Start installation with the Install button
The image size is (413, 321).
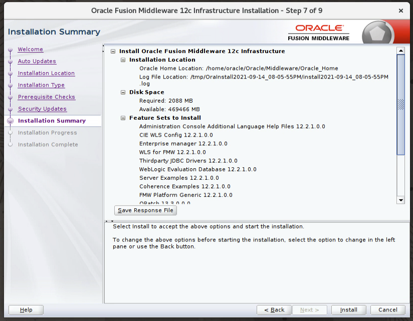(348, 310)
